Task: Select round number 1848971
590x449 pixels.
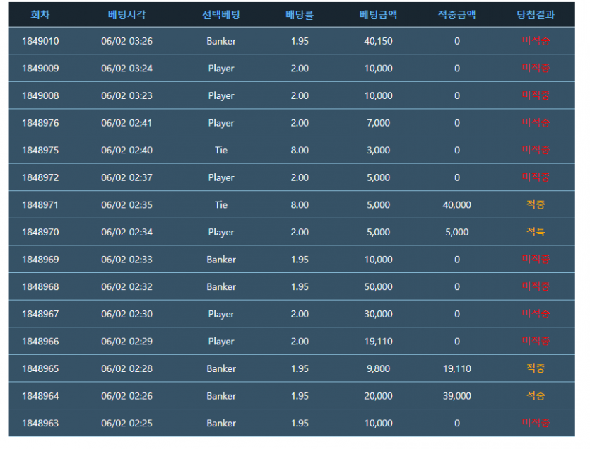Action: 40,205
